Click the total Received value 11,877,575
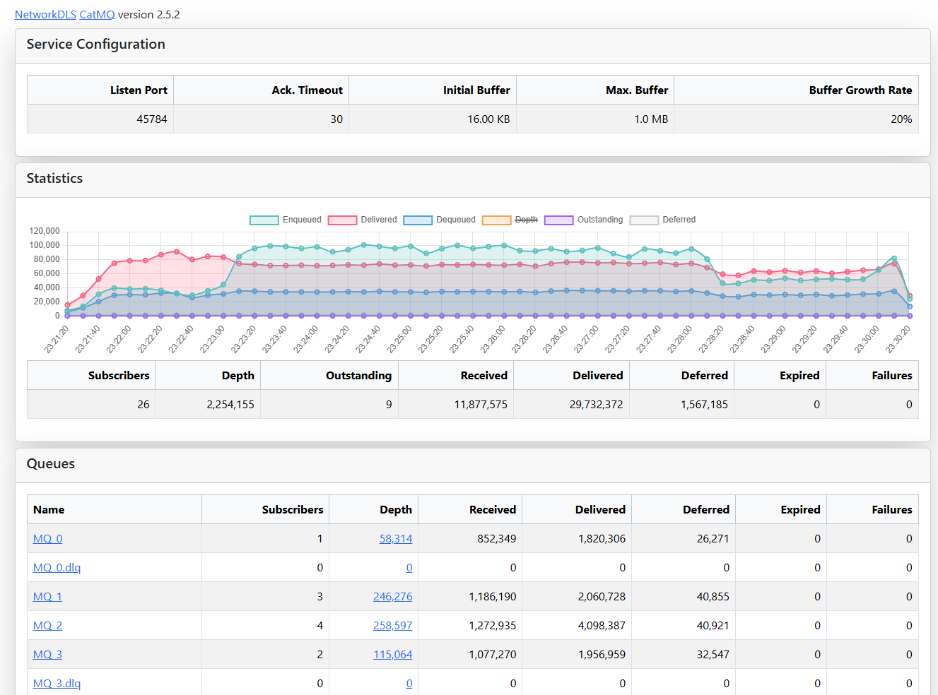This screenshot has height=695, width=938. click(x=481, y=405)
